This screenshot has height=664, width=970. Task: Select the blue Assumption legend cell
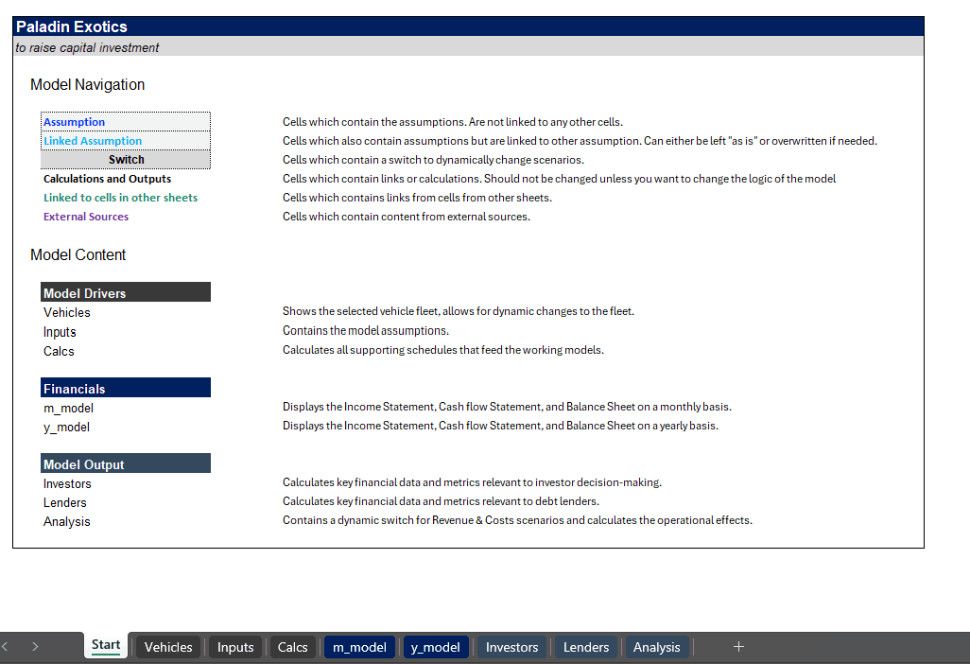(x=126, y=122)
